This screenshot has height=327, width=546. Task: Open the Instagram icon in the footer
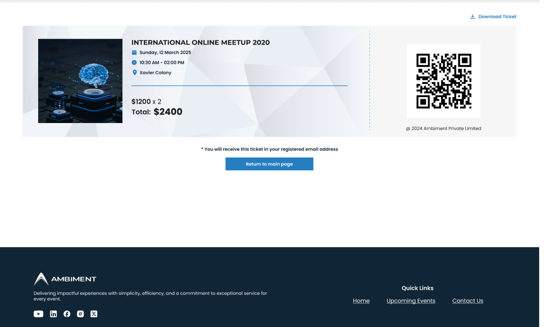81,314
